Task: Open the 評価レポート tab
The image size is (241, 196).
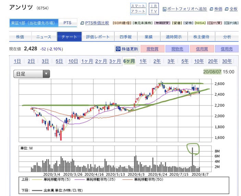Action: [x=98, y=37]
